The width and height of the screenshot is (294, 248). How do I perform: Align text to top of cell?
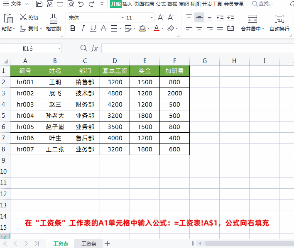point(189,17)
